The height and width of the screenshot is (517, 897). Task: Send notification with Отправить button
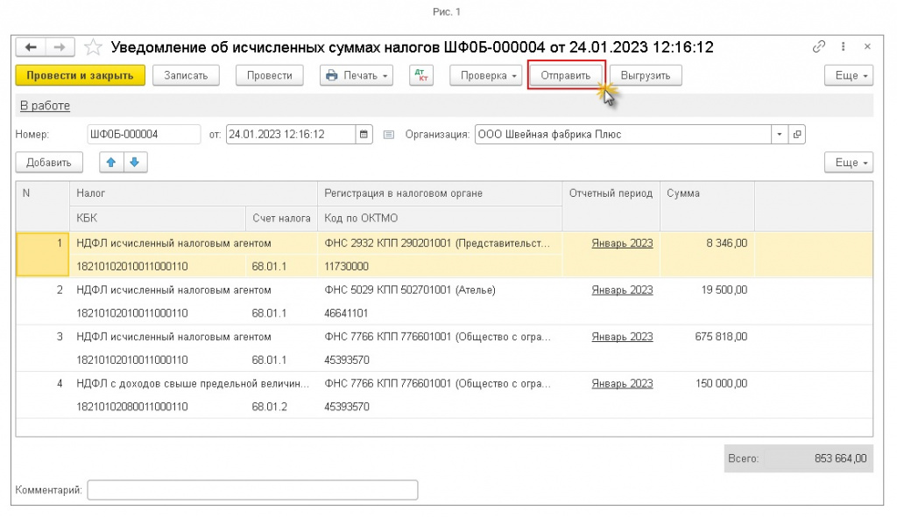566,75
